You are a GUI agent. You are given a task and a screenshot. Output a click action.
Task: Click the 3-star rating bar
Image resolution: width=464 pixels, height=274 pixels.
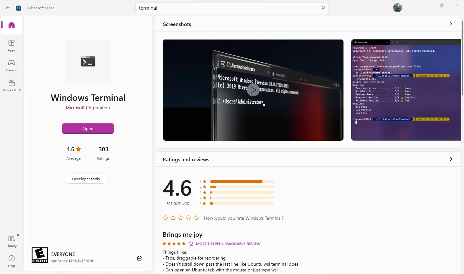point(242,192)
